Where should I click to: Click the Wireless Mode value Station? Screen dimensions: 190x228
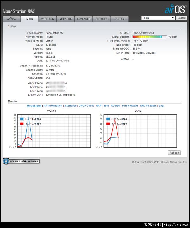[49, 41]
